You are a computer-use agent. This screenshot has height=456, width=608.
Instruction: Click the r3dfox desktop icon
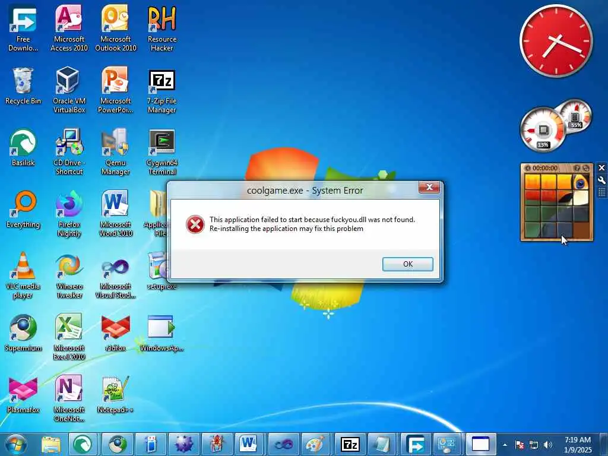tap(116, 333)
